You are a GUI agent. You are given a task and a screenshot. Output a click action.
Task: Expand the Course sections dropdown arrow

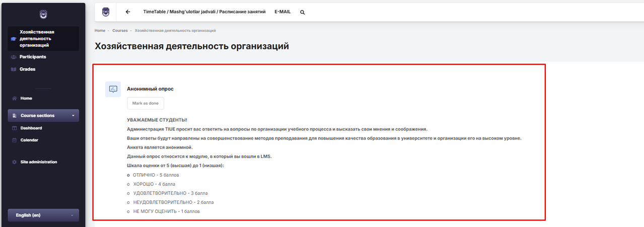pos(73,116)
